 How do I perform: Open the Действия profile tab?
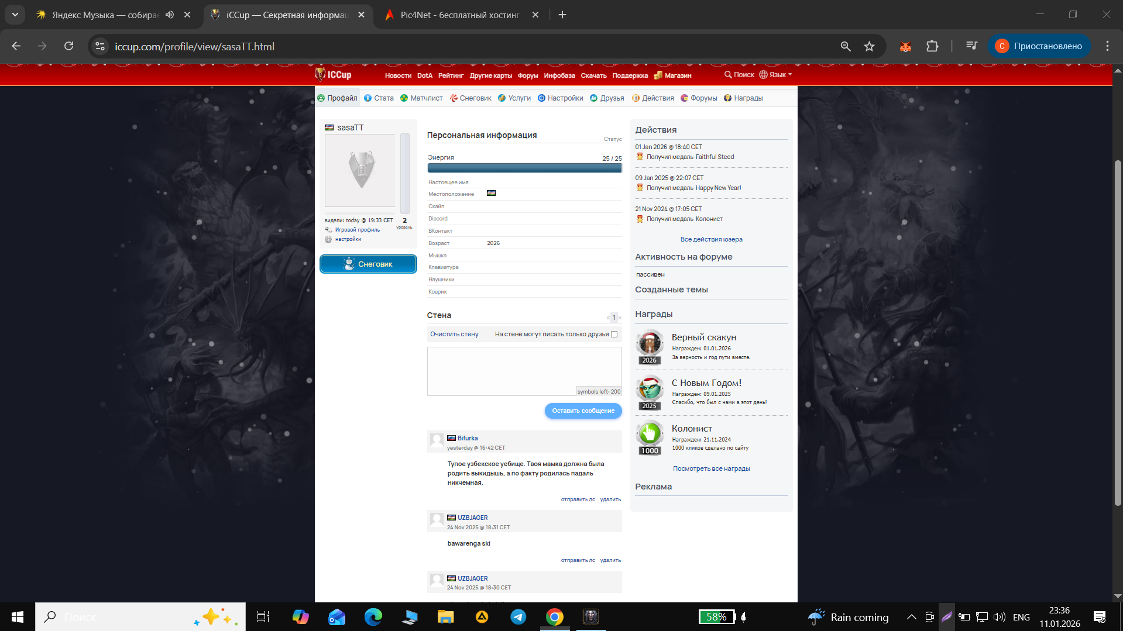tap(653, 98)
